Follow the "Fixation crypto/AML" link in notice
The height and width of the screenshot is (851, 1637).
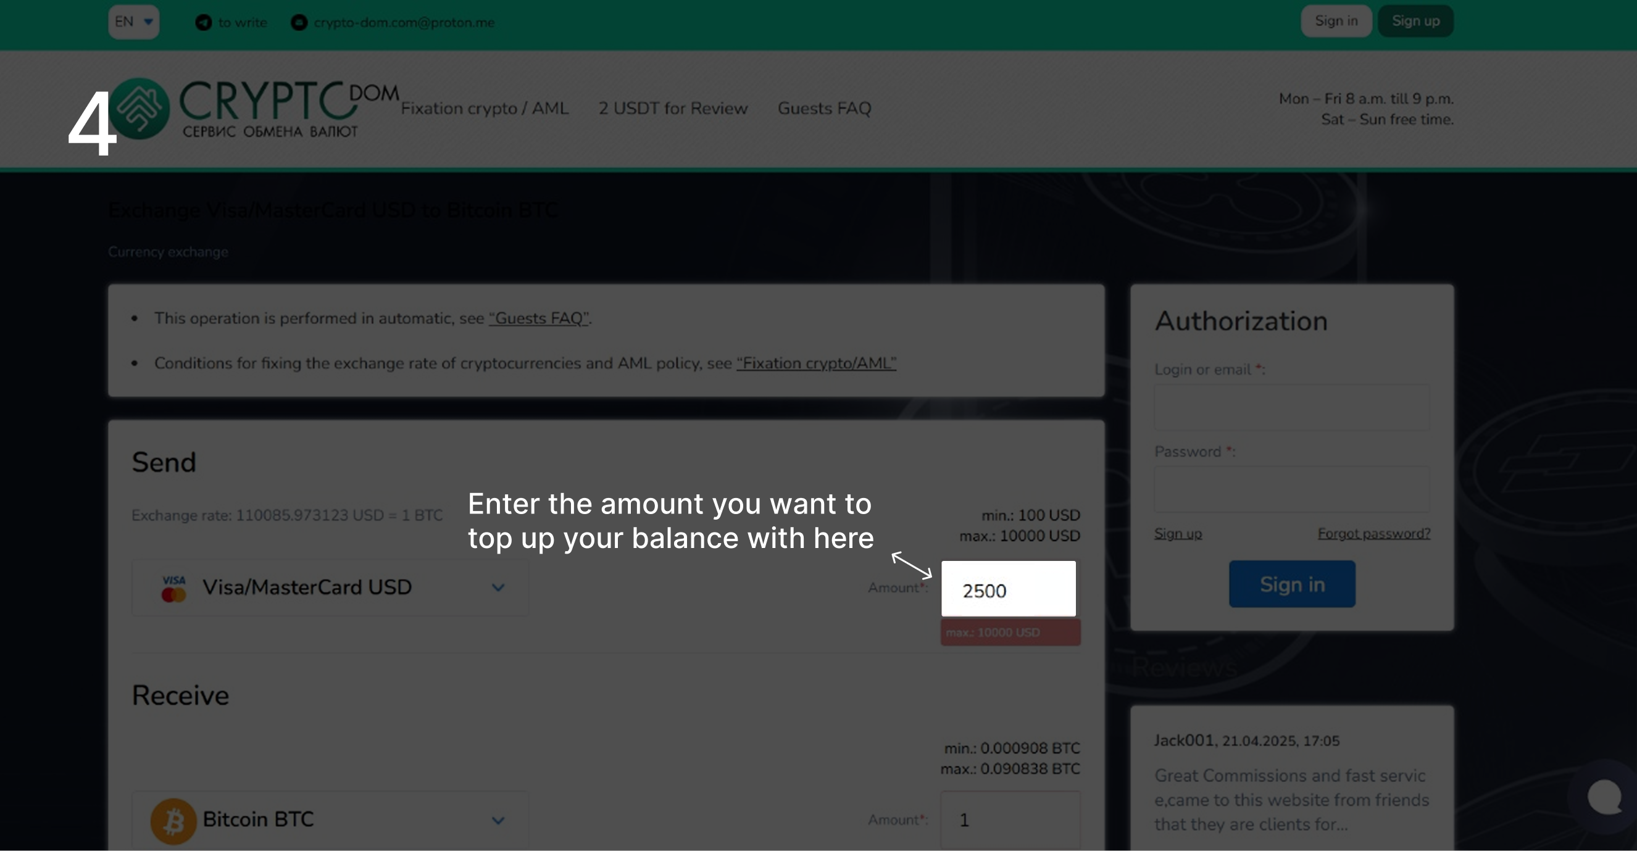[817, 363]
